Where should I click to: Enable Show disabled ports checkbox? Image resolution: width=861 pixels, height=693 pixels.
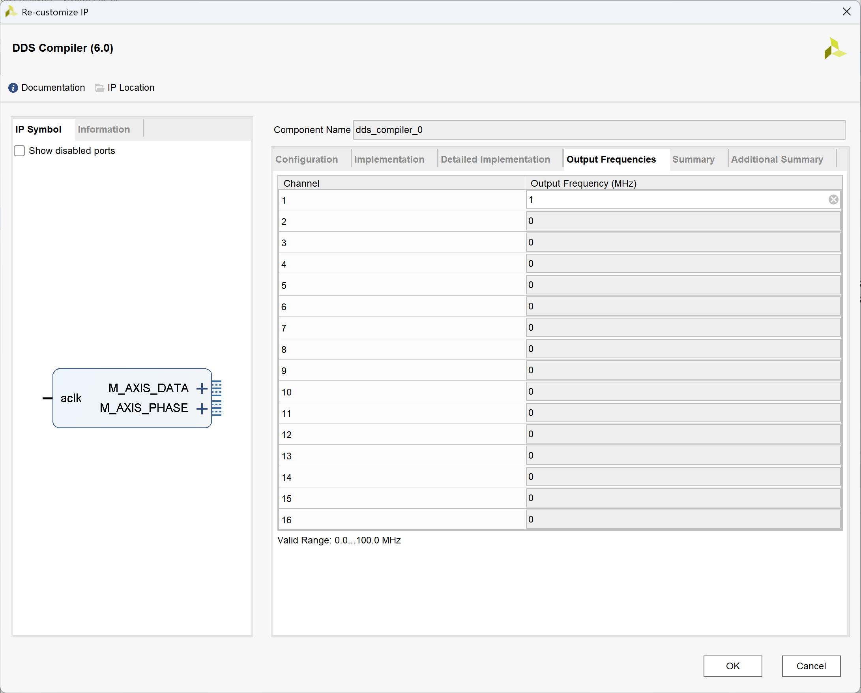(20, 151)
